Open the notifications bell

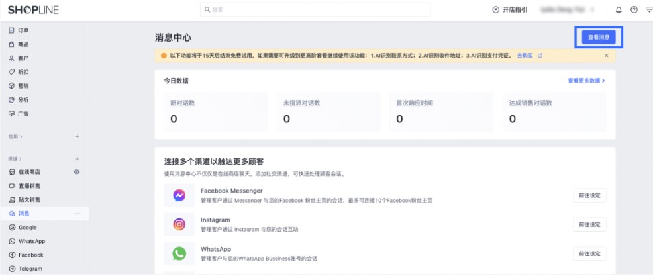click(619, 10)
